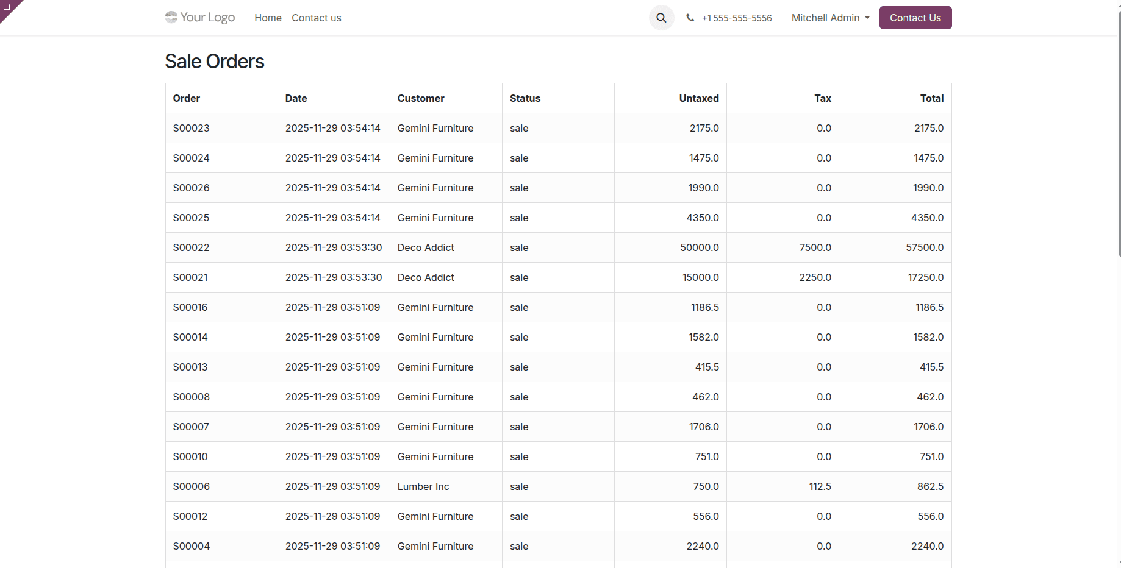This screenshot has width=1121, height=568.
Task: Click the Deco Addict customer in row S00021
Action: (425, 277)
